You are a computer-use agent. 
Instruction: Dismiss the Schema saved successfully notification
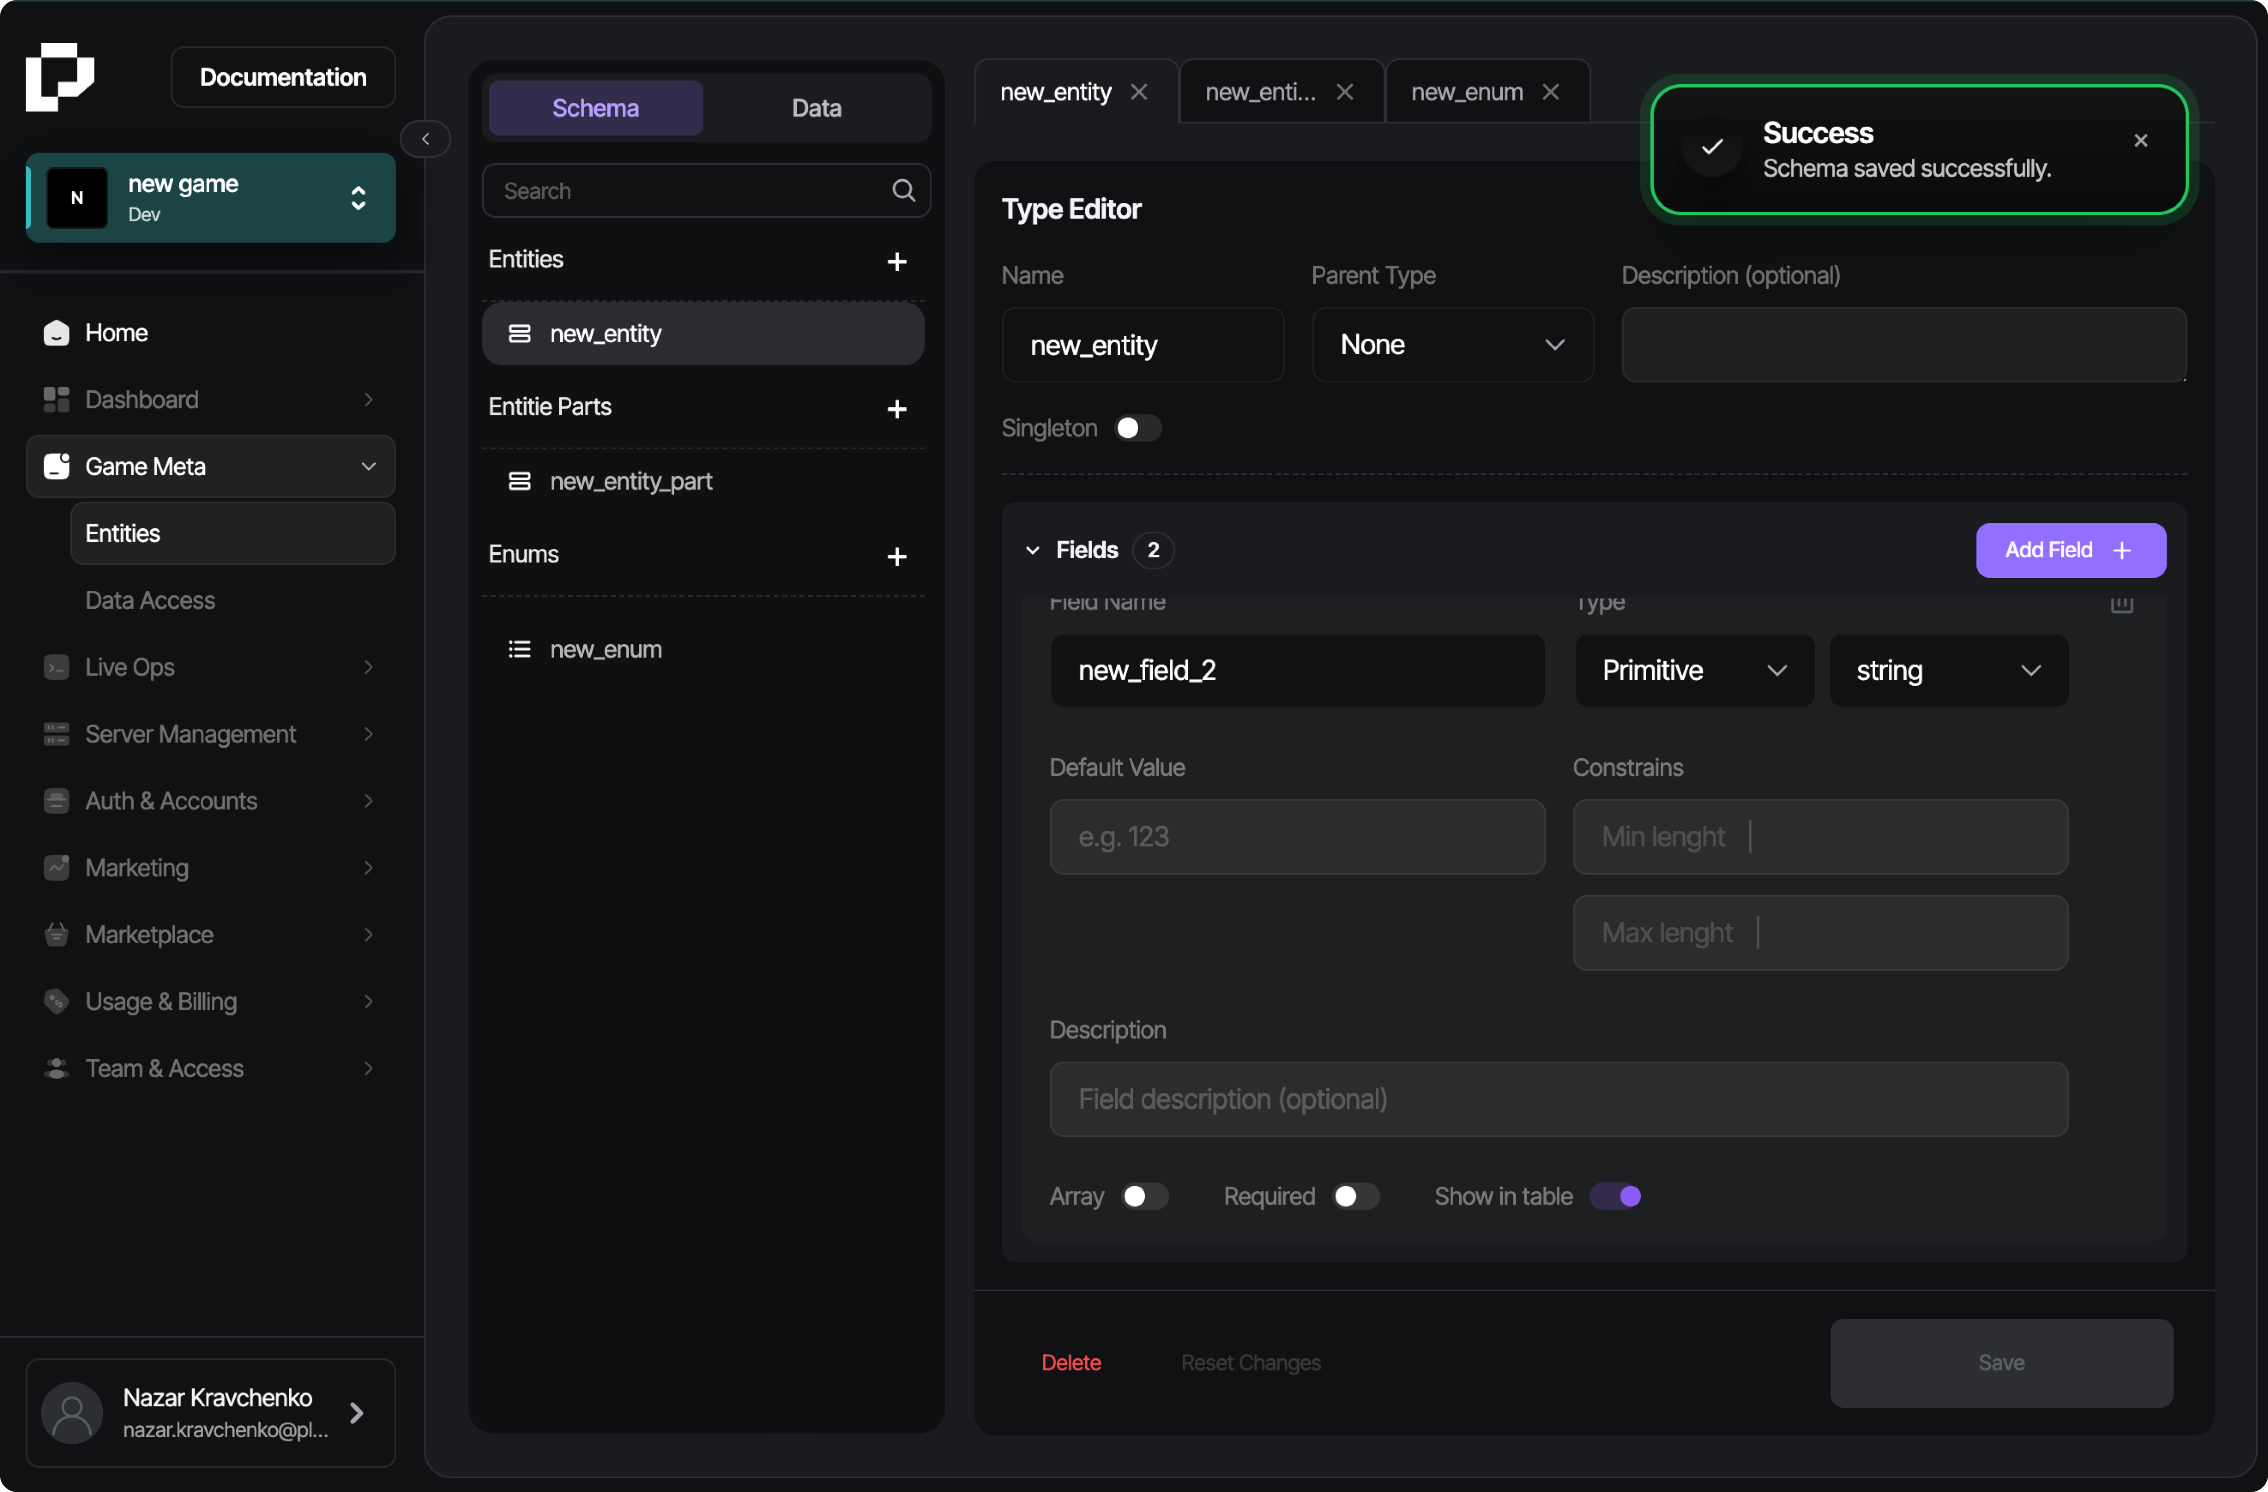click(2140, 140)
